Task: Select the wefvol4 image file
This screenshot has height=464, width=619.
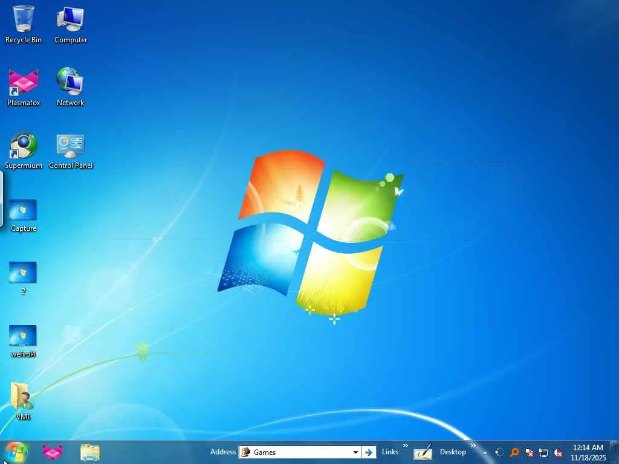Action: 23,341
